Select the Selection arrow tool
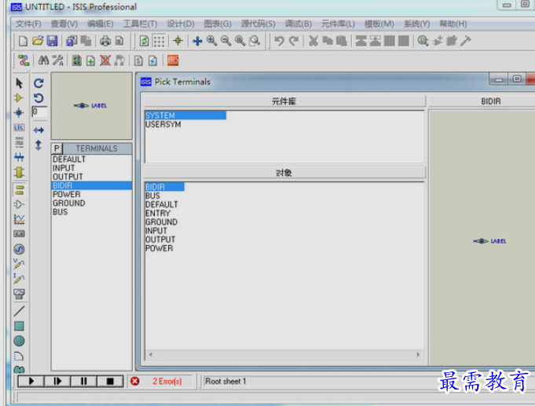Screen dimensions: 535x406 pos(19,83)
